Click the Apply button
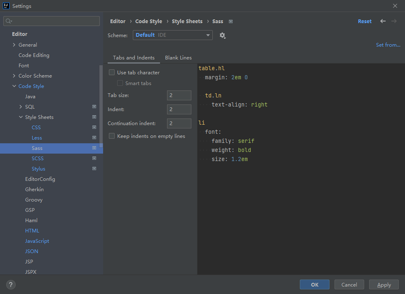Viewport: 405px width, 294px height. click(x=384, y=285)
